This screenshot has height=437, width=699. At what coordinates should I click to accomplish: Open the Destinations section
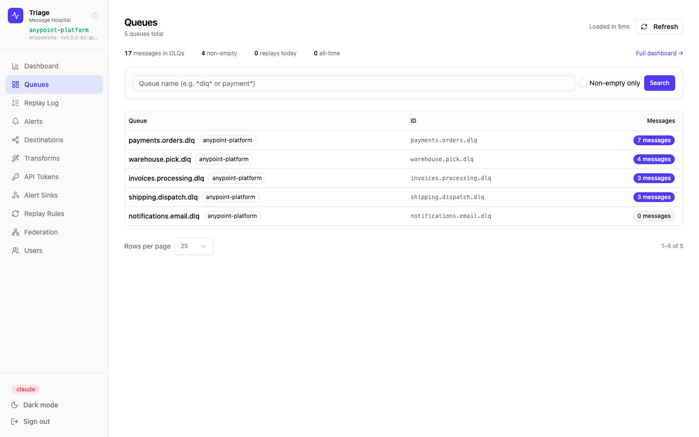(x=54, y=140)
